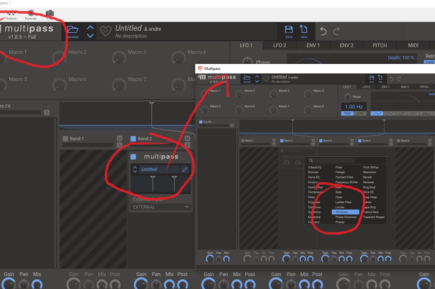
Task: Adjust the Phase knob in small window
Action: pyautogui.click(x=348, y=97)
